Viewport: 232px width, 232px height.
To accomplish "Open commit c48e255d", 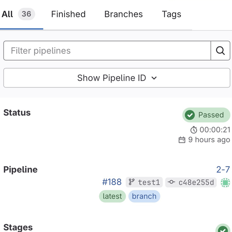I will tap(196, 182).
